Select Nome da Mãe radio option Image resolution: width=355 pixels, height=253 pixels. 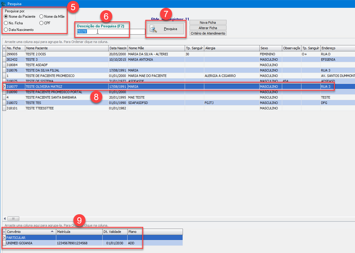(42, 17)
